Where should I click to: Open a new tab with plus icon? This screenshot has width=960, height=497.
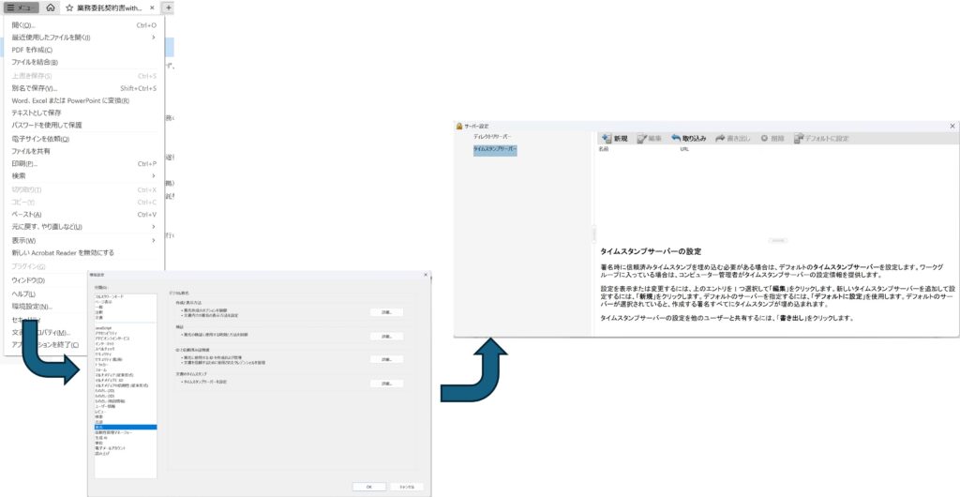tap(169, 8)
